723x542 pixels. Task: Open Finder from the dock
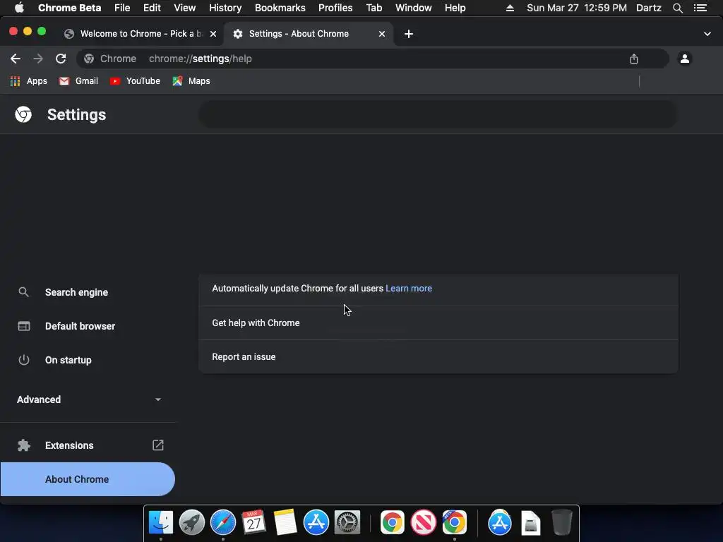[x=160, y=523]
